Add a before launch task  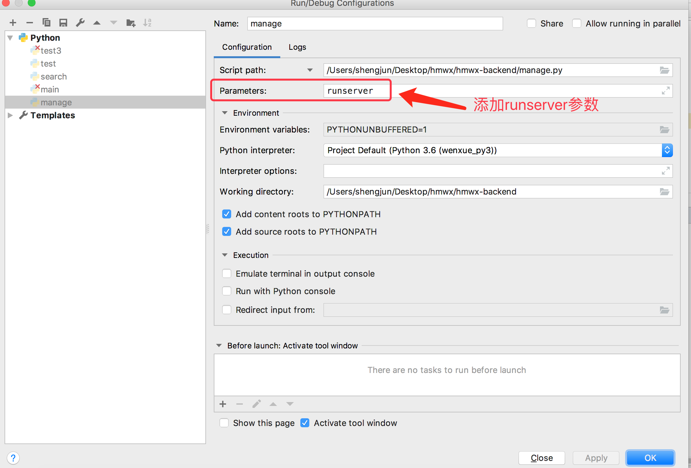coord(223,404)
